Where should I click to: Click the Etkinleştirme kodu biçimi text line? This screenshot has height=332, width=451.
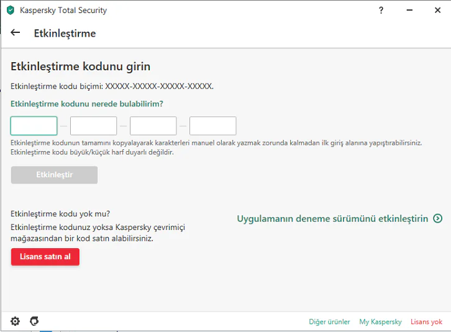coord(112,86)
